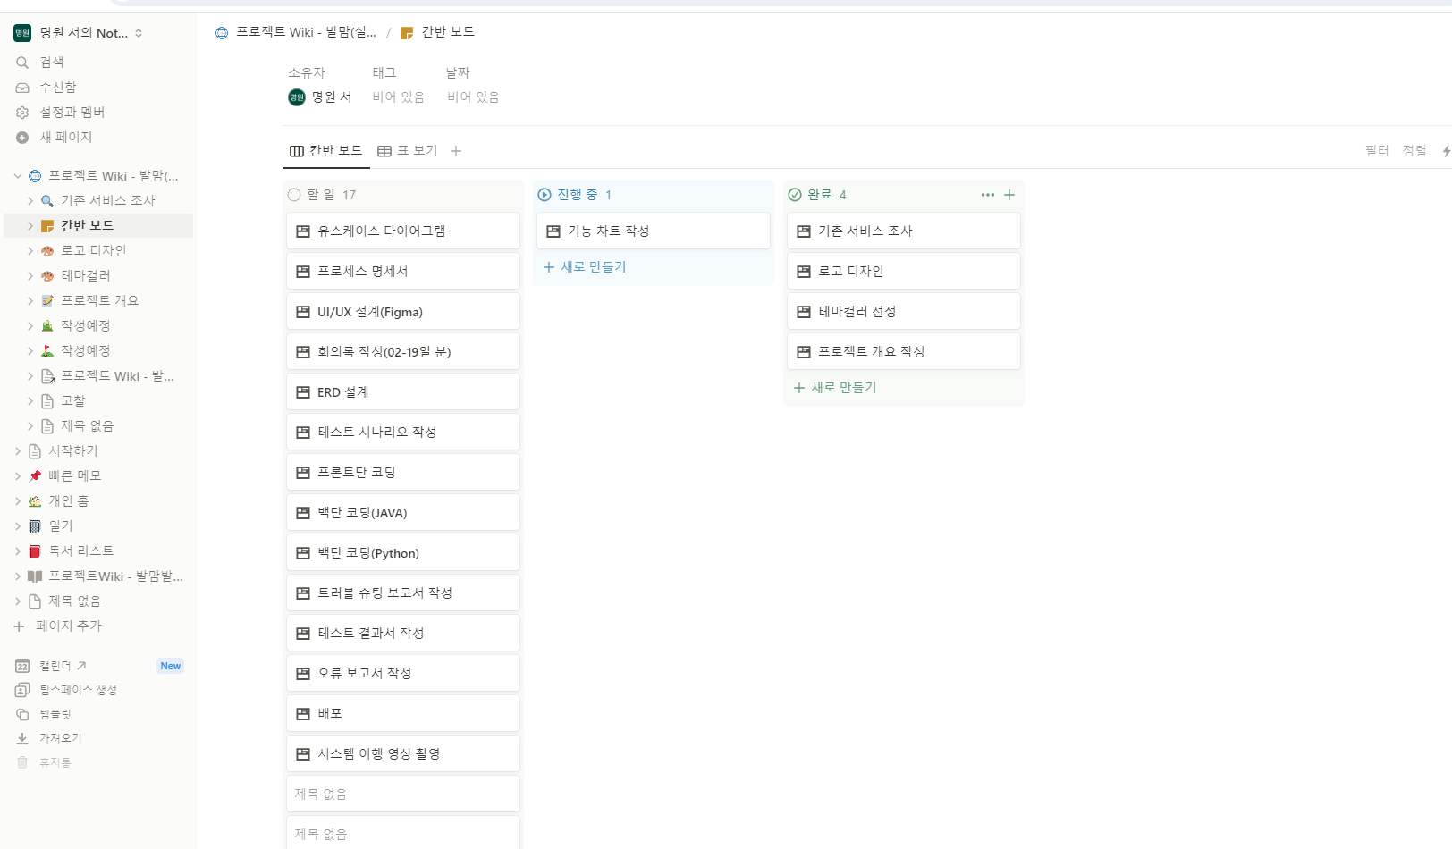Open the card 회의록 작성(02-19일 분)
Image resolution: width=1452 pixels, height=849 pixels.
pyautogui.click(x=403, y=352)
